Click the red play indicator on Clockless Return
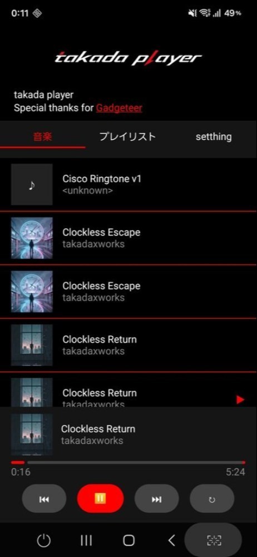Image resolution: width=257 pixels, height=557 pixels. click(x=240, y=399)
